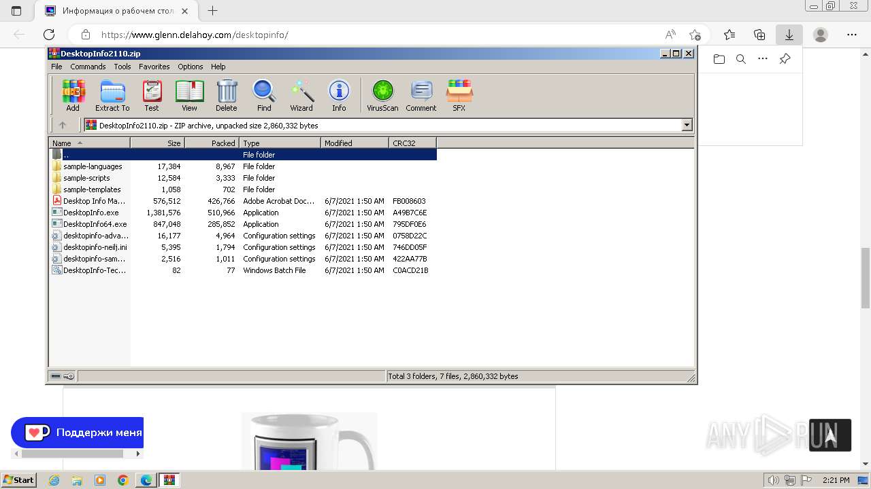Screen dimensions: 871x489
Task: Sort by CRC32 column header
Action: pos(412,143)
